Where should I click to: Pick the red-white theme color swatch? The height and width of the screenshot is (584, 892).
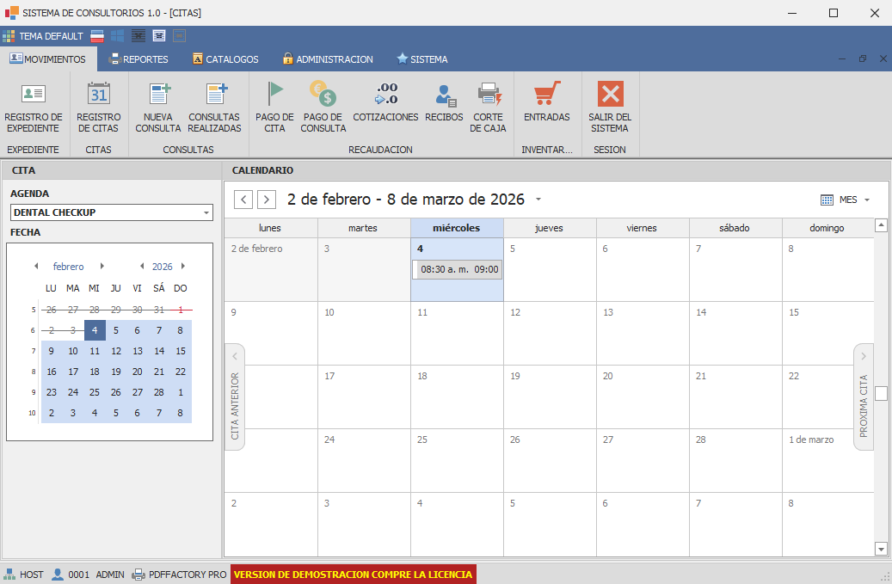[96, 35]
